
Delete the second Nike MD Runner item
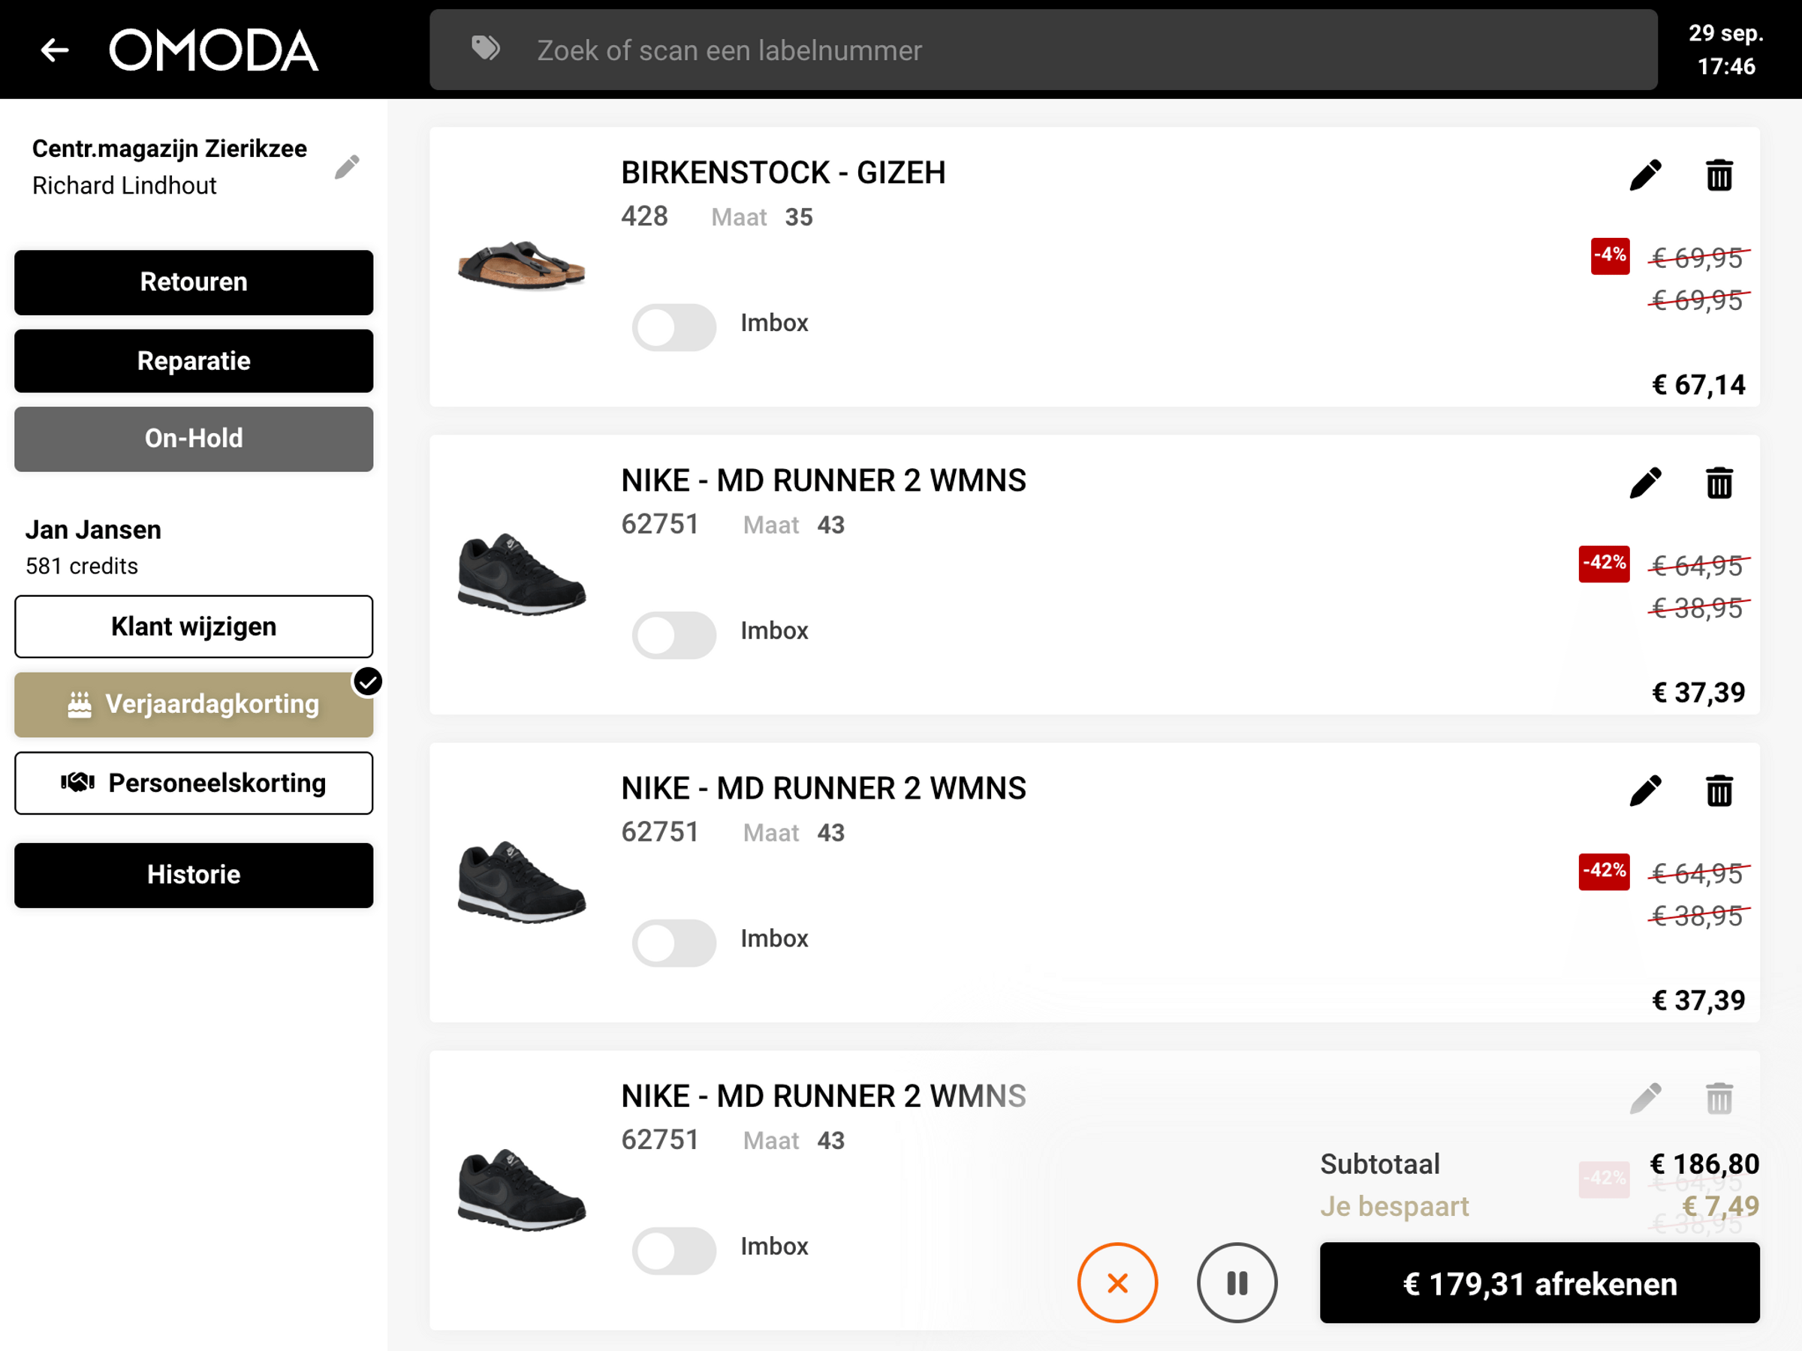coord(1719,791)
